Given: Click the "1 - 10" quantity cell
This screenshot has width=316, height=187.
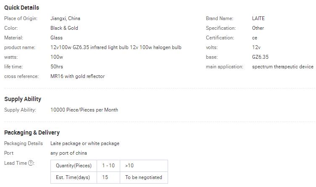Looking at the screenshot, I should pos(108,166).
